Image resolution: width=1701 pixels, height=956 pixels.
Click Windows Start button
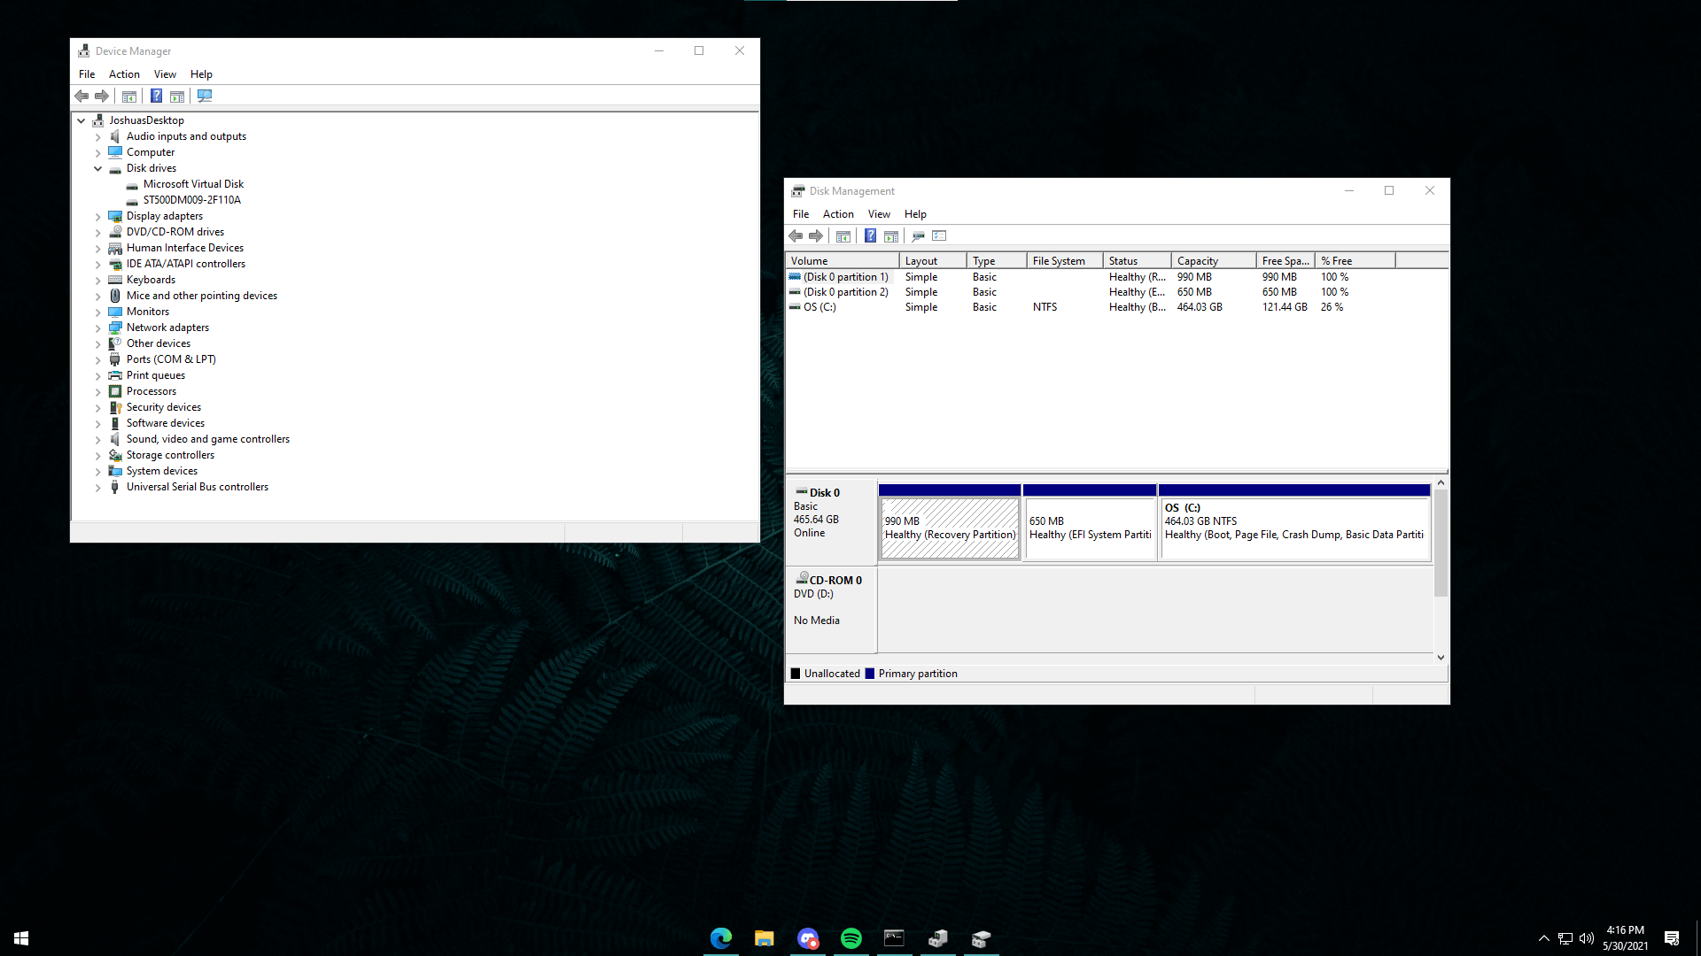[x=21, y=938]
